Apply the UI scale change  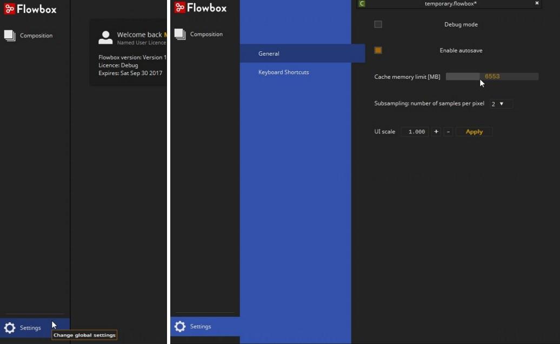pos(474,132)
